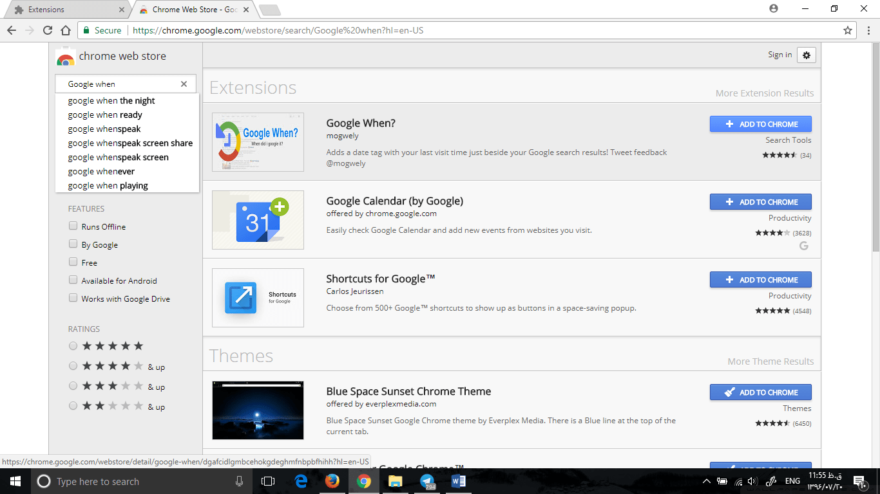The image size is (880, 494).
Task: Bookmark this page with star icon
Action: (848, 30)
